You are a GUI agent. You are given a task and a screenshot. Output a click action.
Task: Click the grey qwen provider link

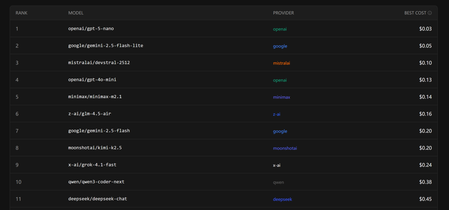coord(279,183)
